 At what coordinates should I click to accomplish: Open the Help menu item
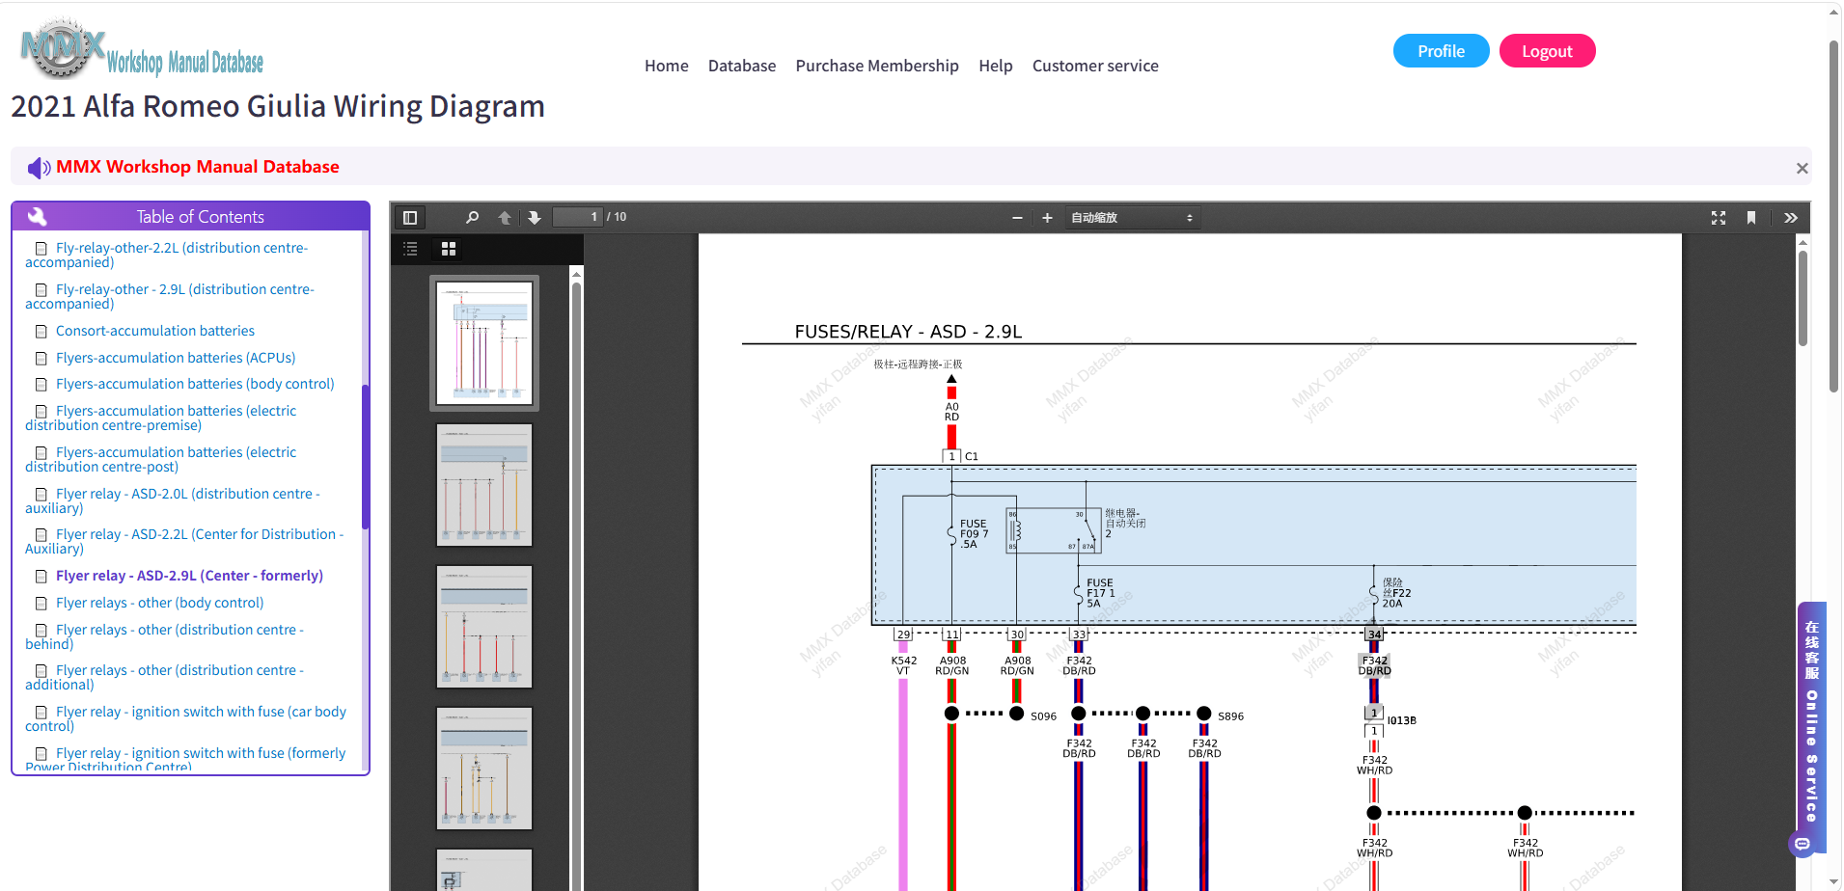[996, 66]
